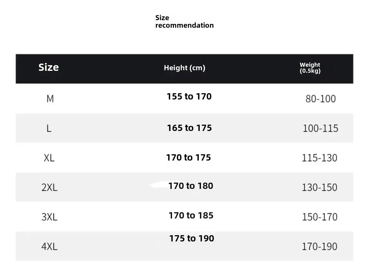Screen dimensions: 368x272
Task: Select the M size row label
Action: point(50,99)
